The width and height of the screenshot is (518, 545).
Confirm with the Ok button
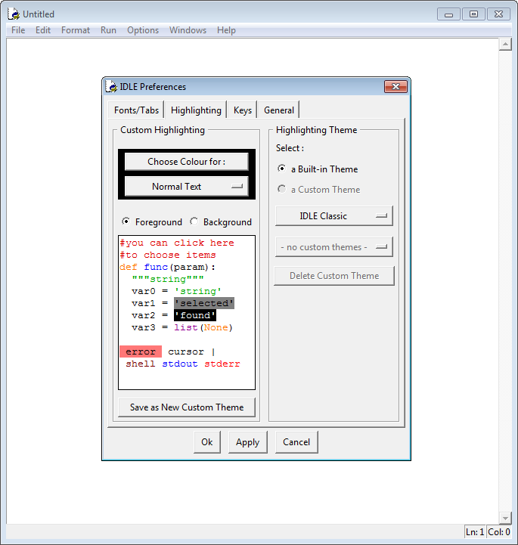tap(207, 442)
